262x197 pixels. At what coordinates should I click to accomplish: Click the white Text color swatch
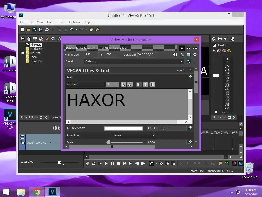pos(123,128)
